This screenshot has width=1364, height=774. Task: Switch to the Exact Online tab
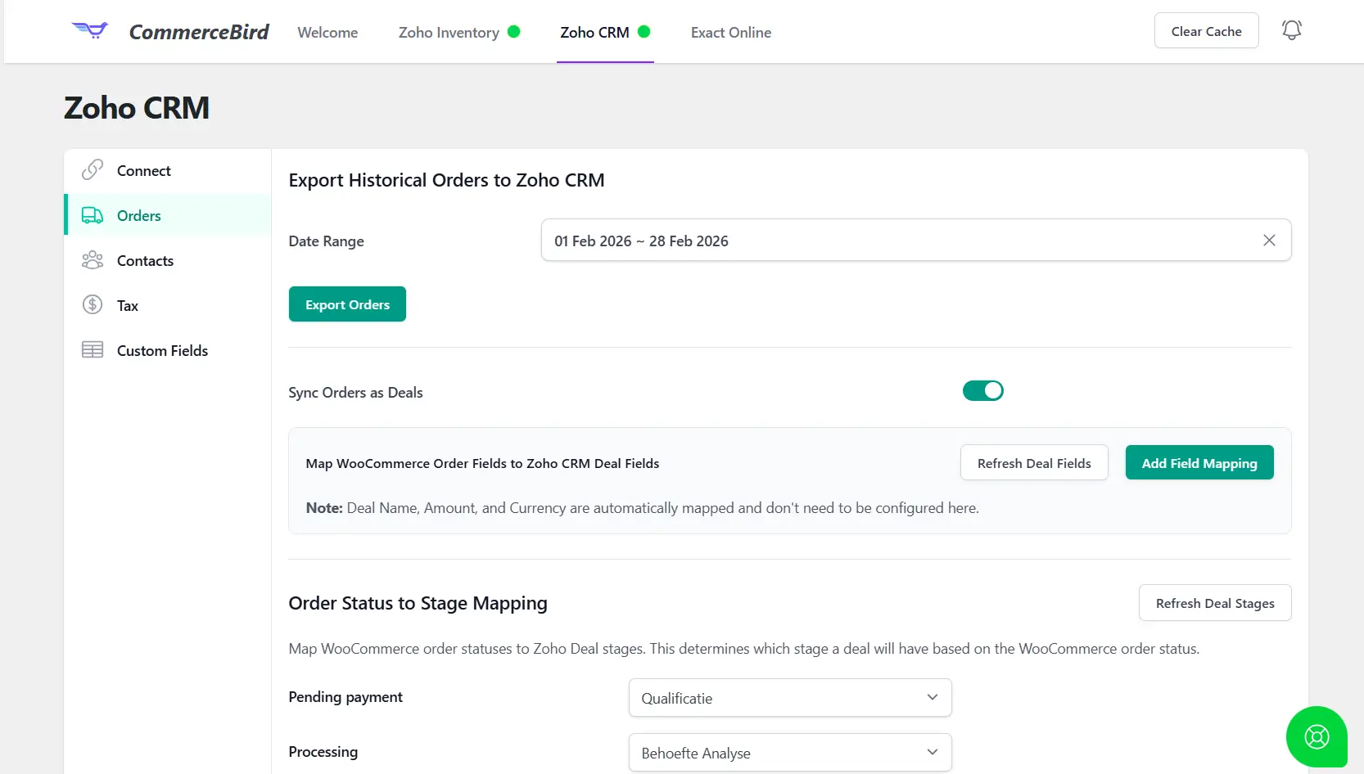click(x=731, y=33)
